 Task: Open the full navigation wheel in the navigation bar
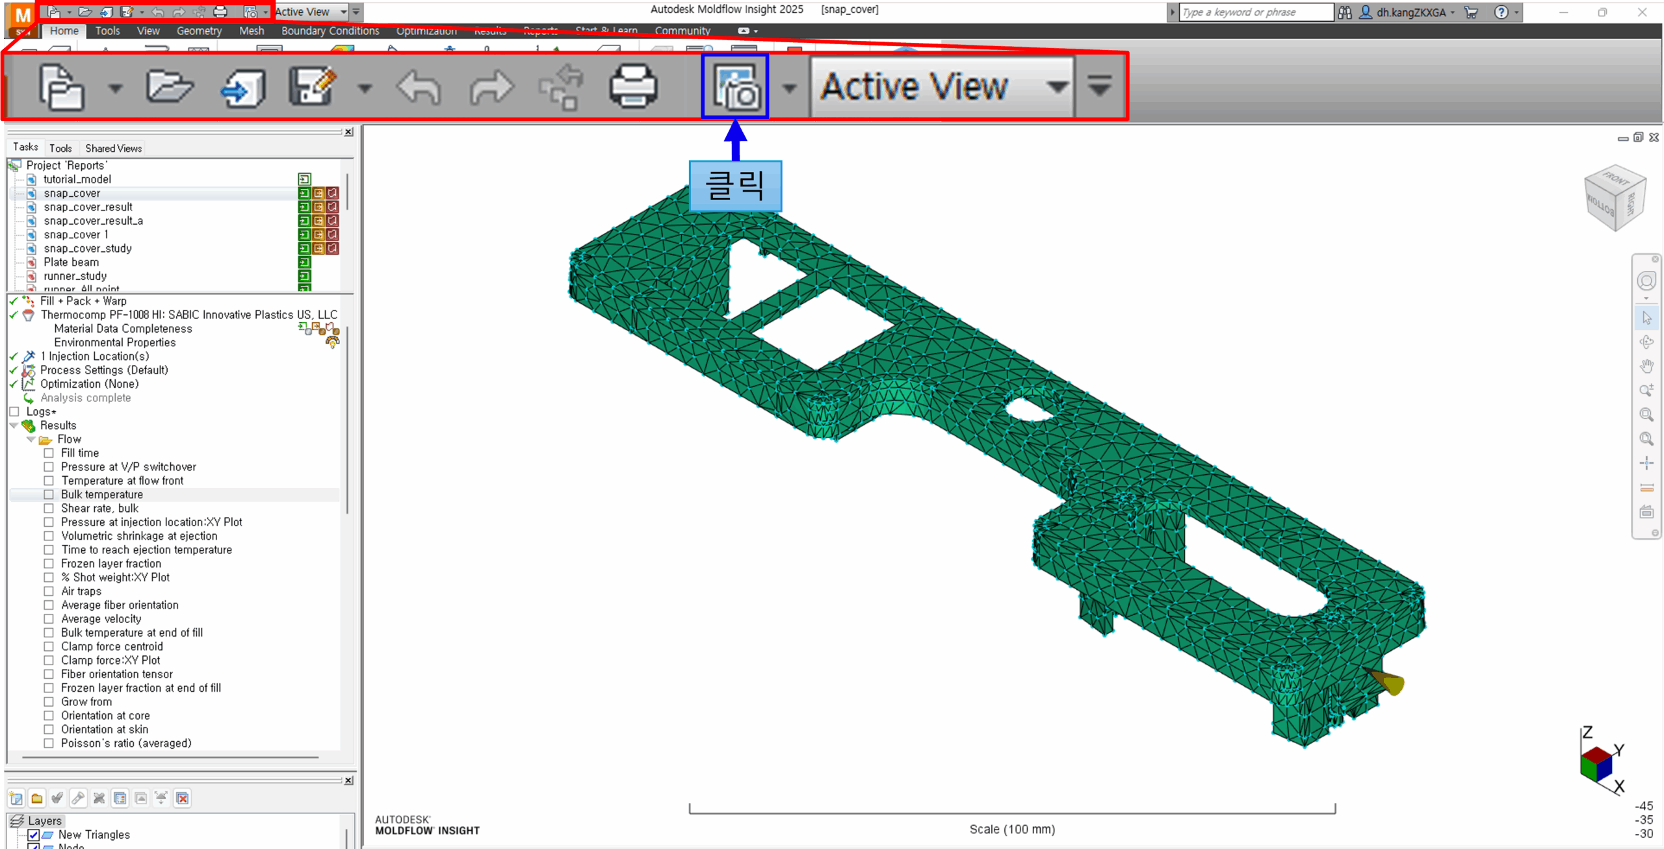pos(1646,281)
